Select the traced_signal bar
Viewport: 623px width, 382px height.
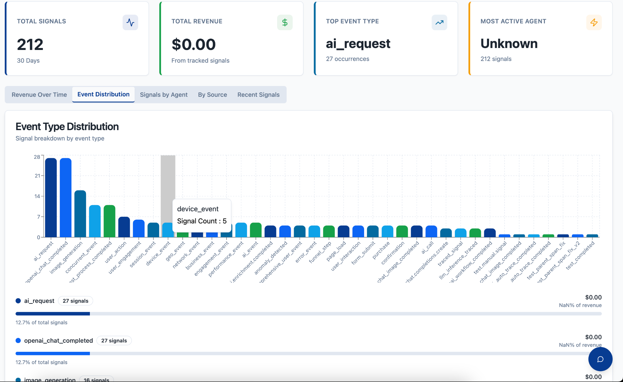[460, 233]
